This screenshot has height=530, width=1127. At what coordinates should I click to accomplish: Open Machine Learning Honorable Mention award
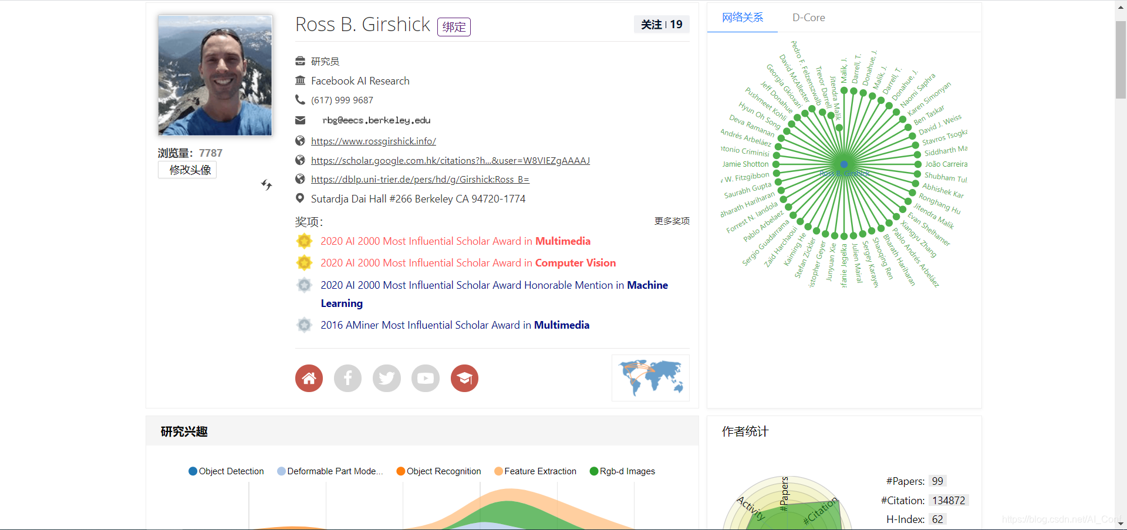pyautogui.click(x=494, y=294)
